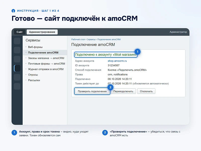Screen dimensions: 201x151
Task: Click the Подключение amoCRM page heading
Action: click(x=93, y=45)
